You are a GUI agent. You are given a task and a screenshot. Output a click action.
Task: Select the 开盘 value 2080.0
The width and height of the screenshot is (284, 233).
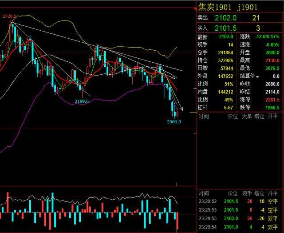click(272, 52)
